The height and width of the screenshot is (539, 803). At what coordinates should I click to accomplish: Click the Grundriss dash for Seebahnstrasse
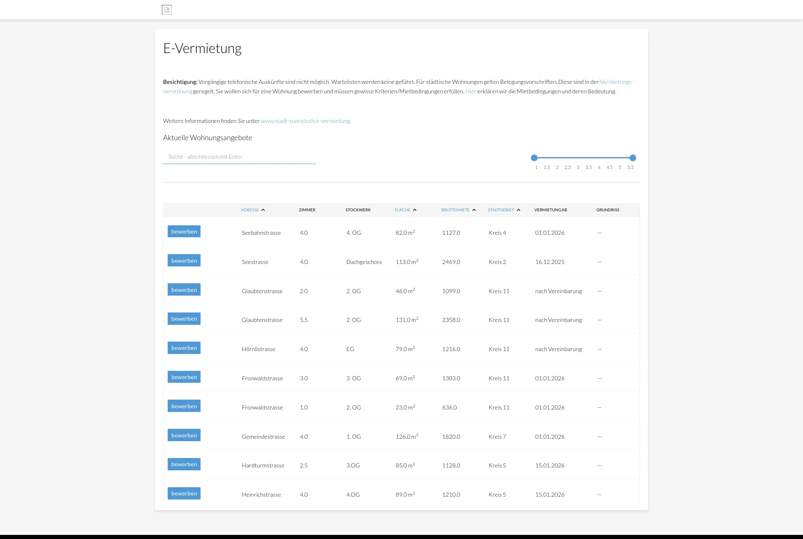[x=599, y=233]
